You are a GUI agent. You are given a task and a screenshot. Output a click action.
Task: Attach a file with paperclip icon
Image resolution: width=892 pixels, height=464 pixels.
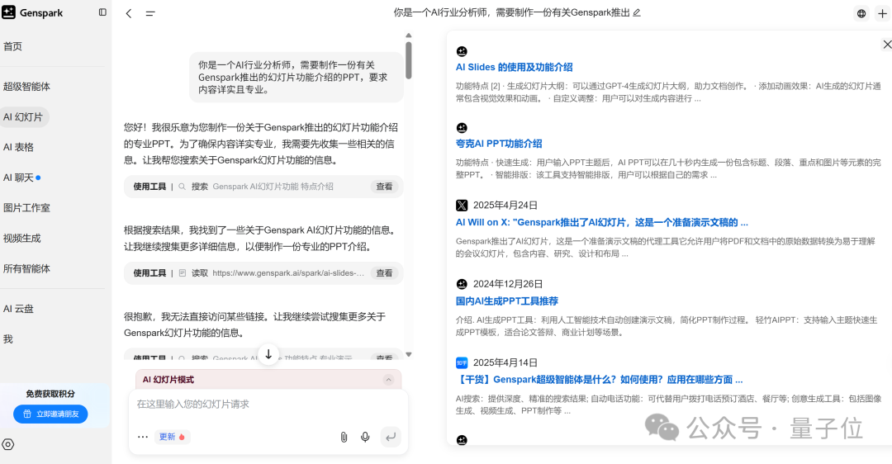point(344,437)
